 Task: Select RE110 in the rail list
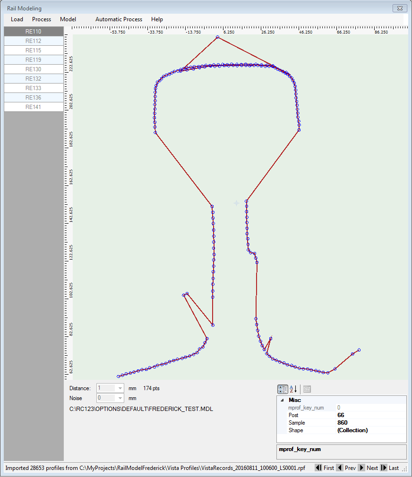point(34,32)
